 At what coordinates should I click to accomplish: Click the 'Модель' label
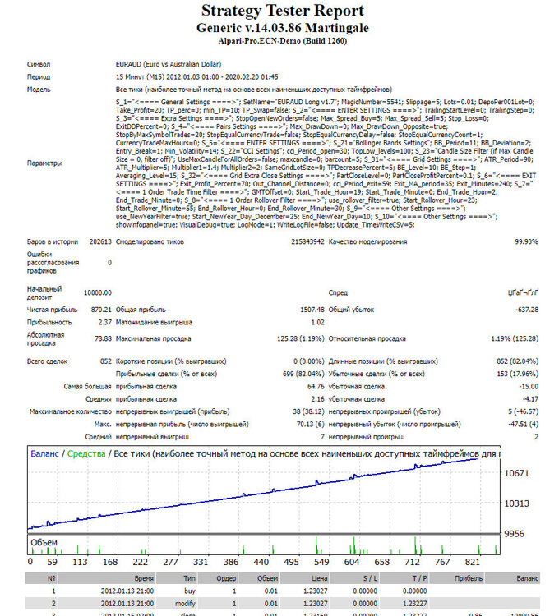(x=39, y=90)
